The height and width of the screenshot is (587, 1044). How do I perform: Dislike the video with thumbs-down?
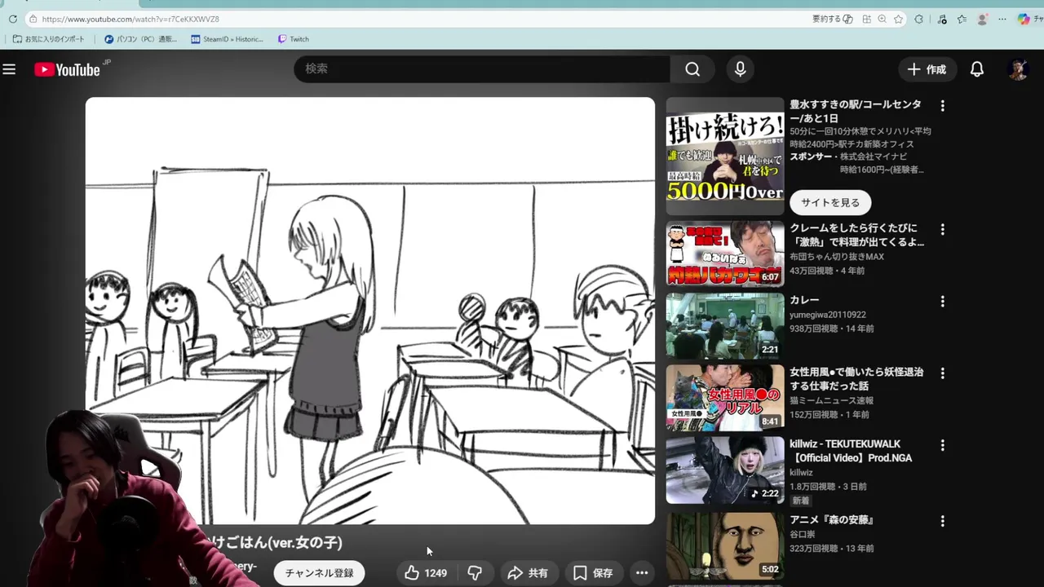point(475,573)
